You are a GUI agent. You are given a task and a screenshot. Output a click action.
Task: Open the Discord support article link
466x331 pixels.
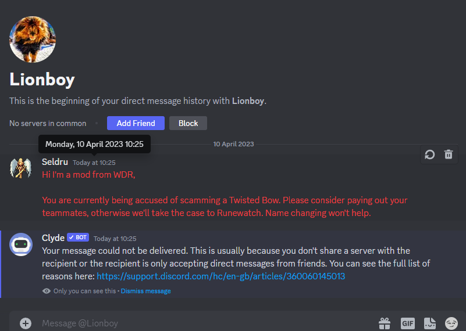pyautogui.click(x=220, y=276)
